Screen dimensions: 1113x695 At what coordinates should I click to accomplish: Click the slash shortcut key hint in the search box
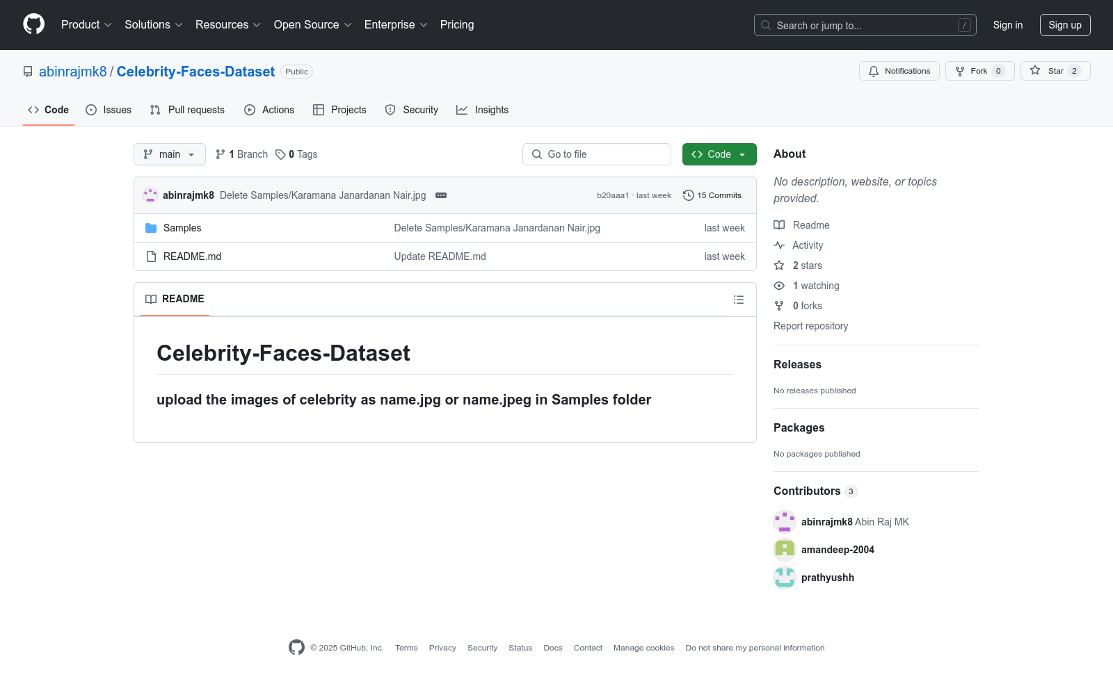[x=964, y=25]
